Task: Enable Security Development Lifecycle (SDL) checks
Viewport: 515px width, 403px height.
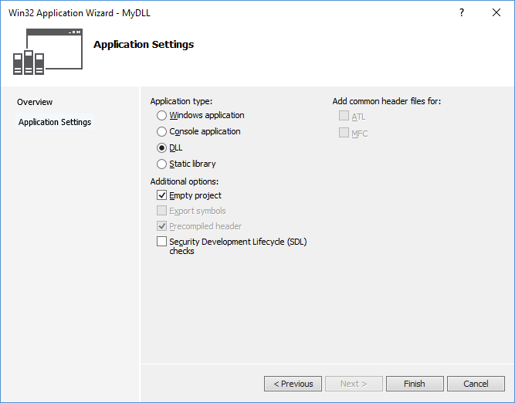Action: (x=161, y=242)
